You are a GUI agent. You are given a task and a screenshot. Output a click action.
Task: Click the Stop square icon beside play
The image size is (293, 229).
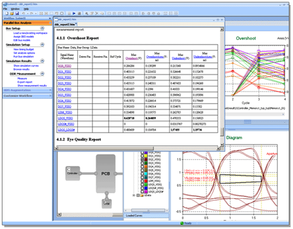[x=79, y=13]
